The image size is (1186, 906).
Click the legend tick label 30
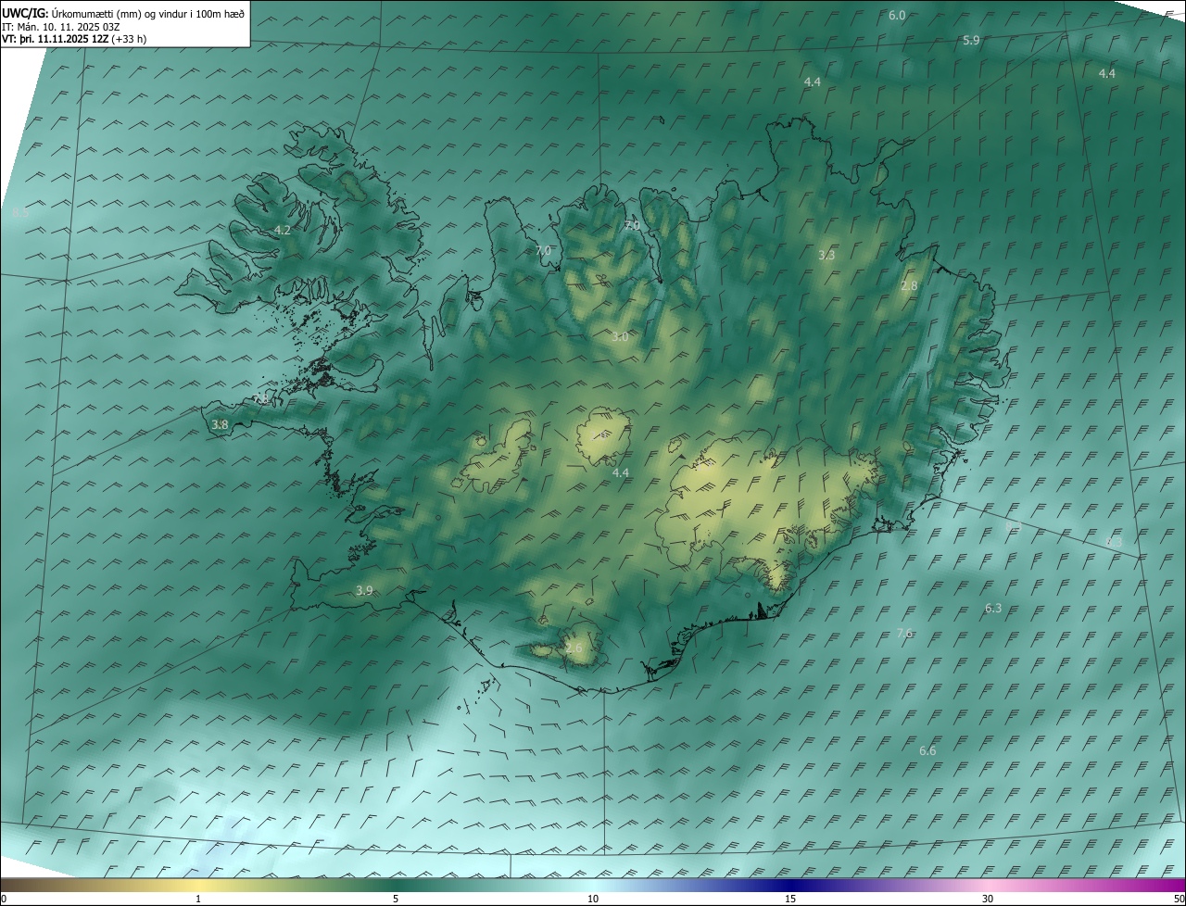click(988, 899)
